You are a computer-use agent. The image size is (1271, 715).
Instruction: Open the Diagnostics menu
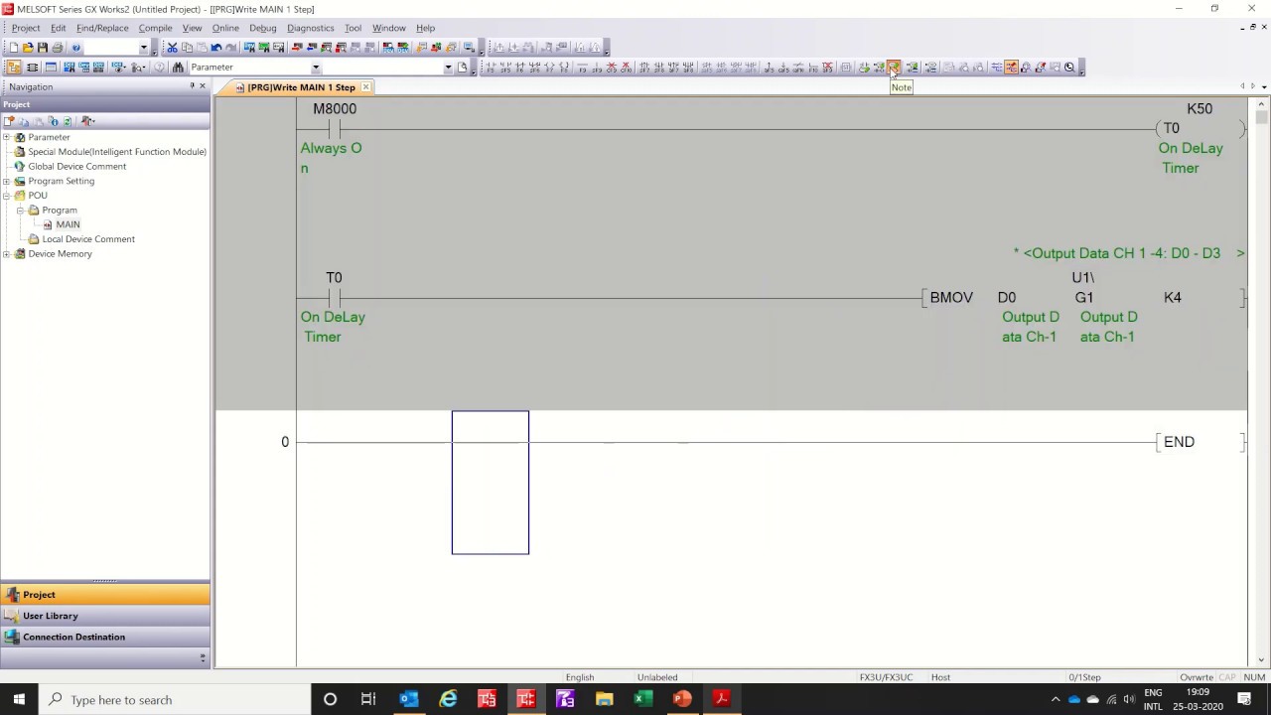(311, 28)
